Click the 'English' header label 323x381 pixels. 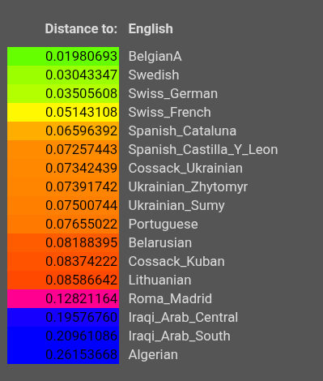[151, 29]
